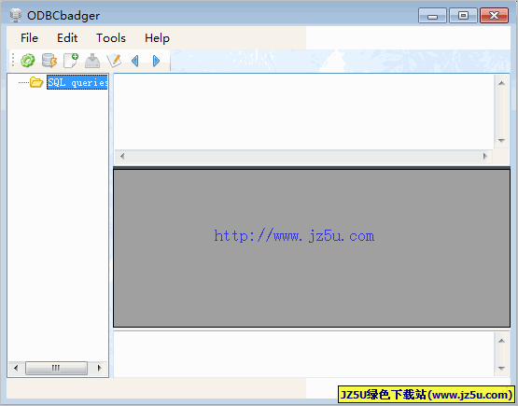Click the bottom message pane up arrow
Viewport: 518px width, 406px height.
tap(501, 341)
